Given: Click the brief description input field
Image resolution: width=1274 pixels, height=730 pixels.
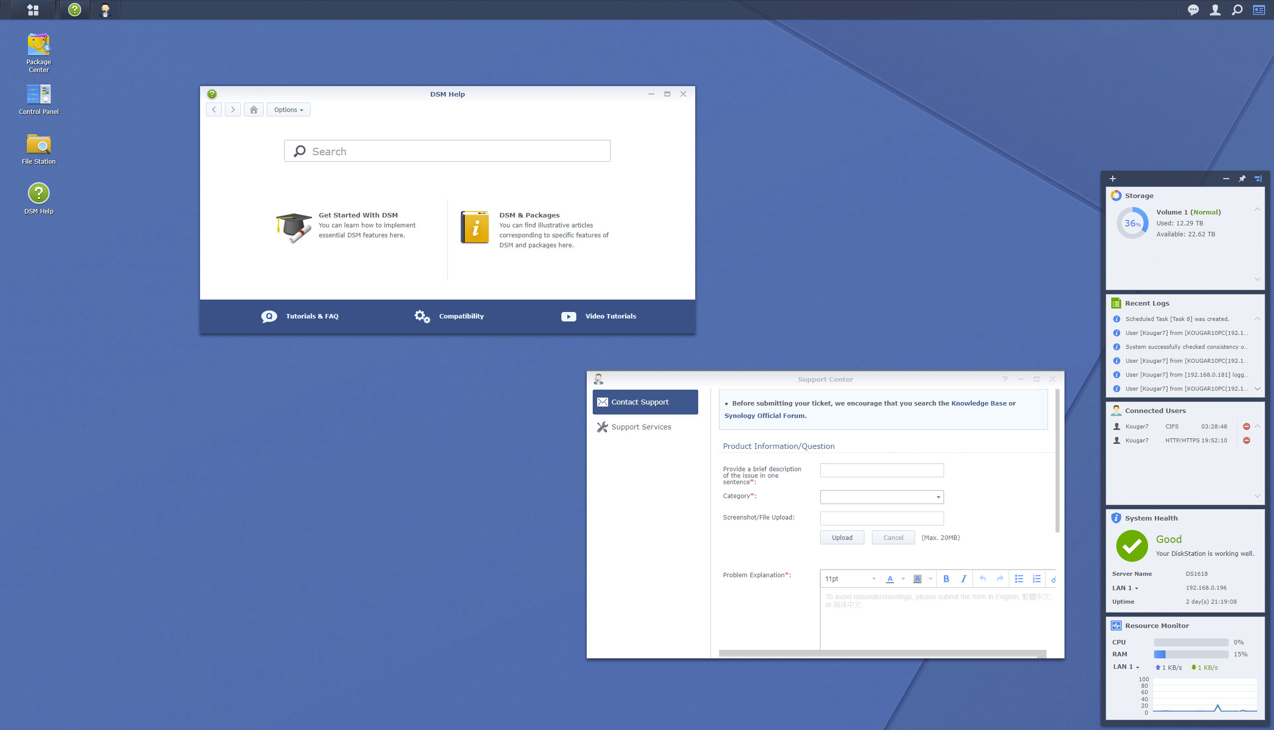Looking at the screenshot, I should coord(882,470).
